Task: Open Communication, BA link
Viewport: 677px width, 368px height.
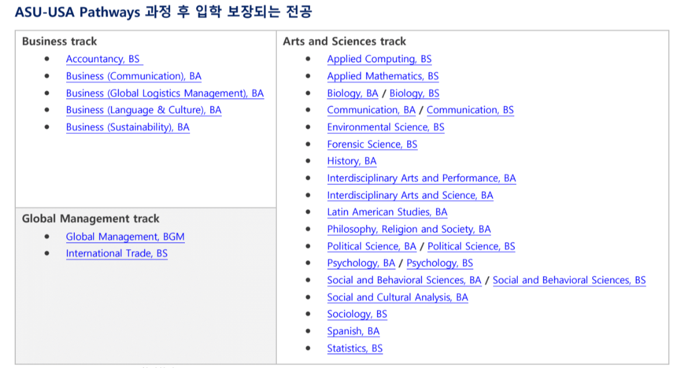Action: click(371, 110)
